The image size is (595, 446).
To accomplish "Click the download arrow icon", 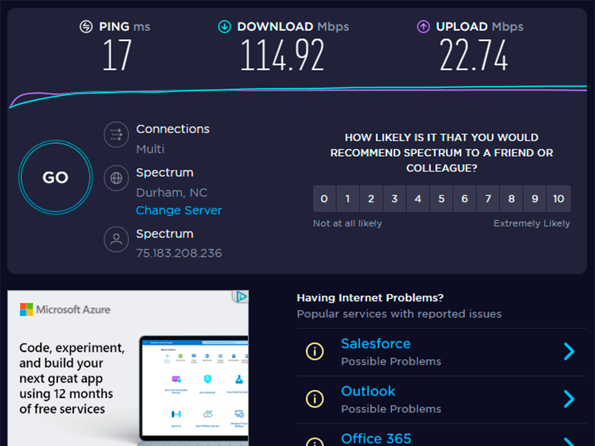I will coord(225,26).
